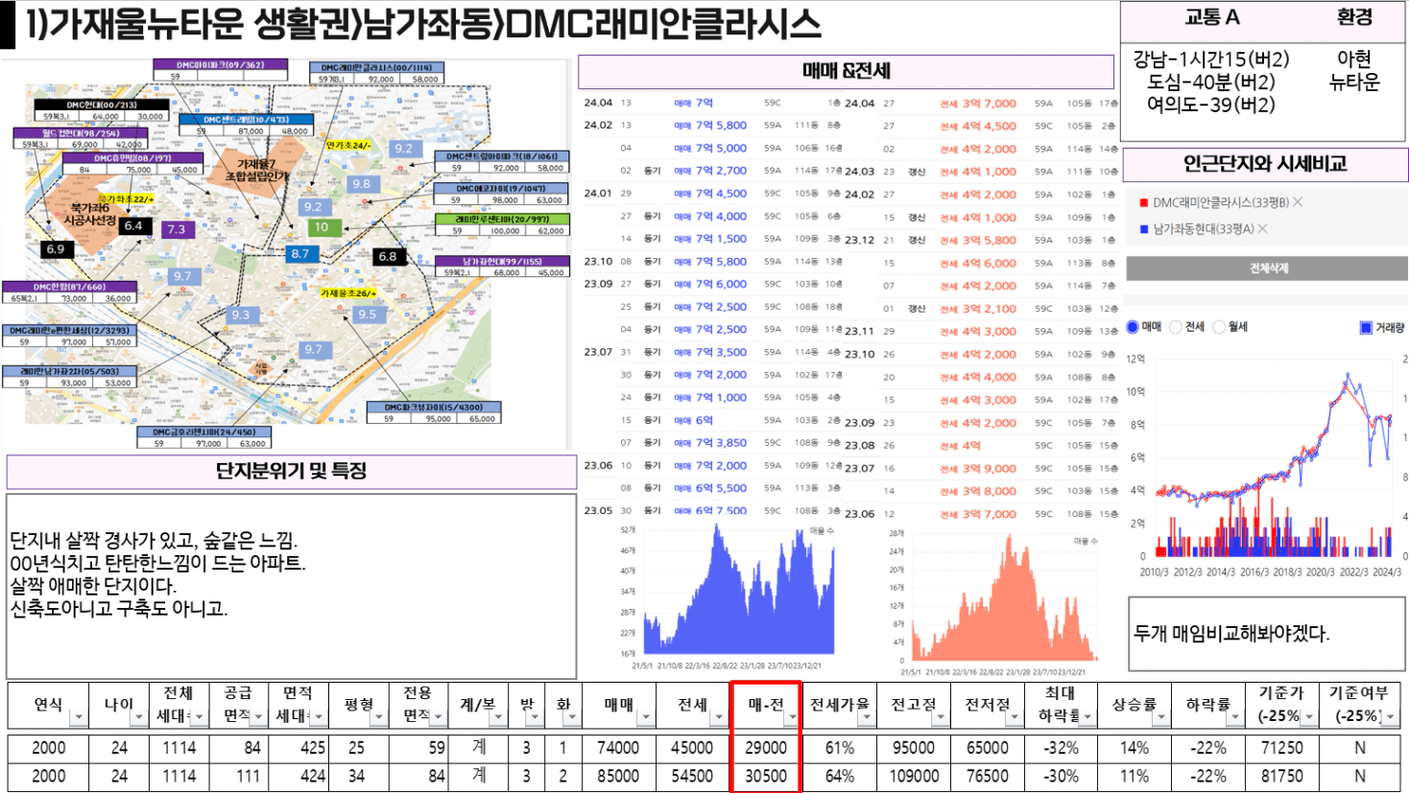1409x793 pixels.
Task: Click the 가재울7 조합설립인가 area label
Action: 256,171
